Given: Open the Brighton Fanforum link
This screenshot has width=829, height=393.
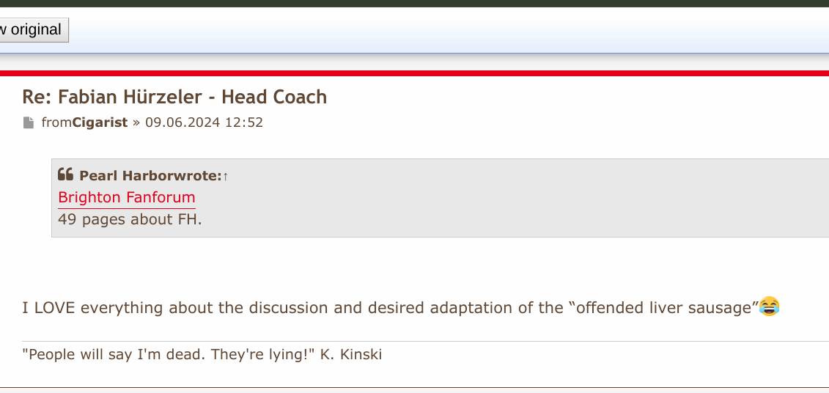Looking at the screenshot, I should [x=127, y=197].
